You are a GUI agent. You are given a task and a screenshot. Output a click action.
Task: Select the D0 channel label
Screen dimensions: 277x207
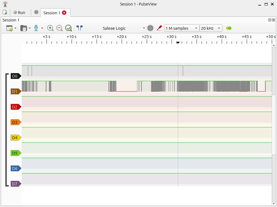[16, 76]
